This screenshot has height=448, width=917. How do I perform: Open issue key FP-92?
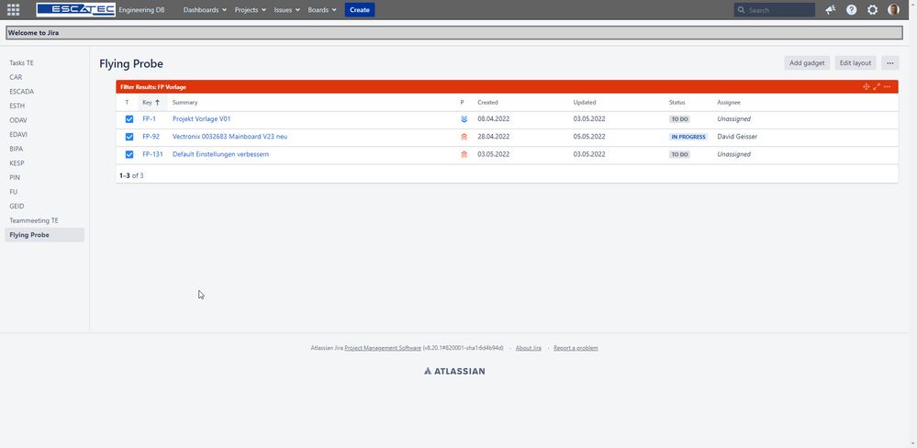pyautogui.click(x=151, y=137)
